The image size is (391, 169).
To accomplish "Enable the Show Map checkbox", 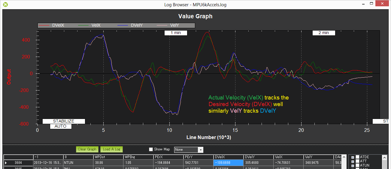I will pyautogui.click(x=151, y=150).
